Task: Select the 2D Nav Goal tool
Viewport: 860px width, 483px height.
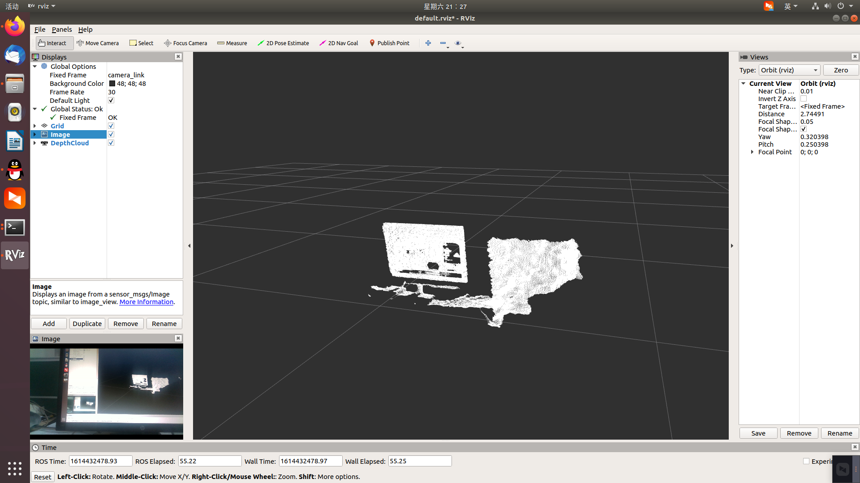Action: (x=339, y=43)
